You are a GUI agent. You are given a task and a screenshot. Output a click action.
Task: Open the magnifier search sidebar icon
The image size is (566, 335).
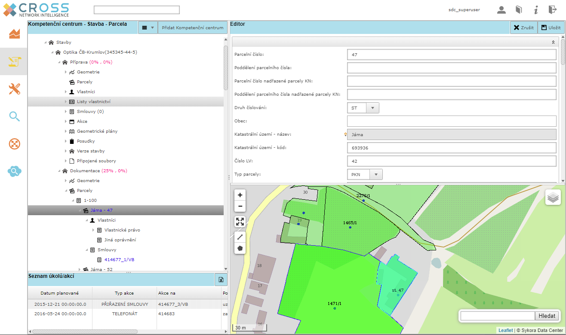pyautogui.click(x=15, y=116)
